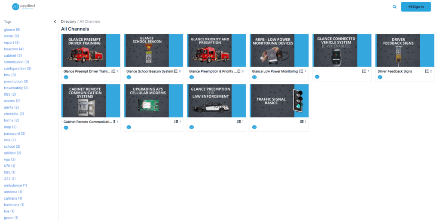This screenshot has width=440, height=222.
Task: Click owner avatar on Cellular Modems card
Action: (x=129, y=127)
